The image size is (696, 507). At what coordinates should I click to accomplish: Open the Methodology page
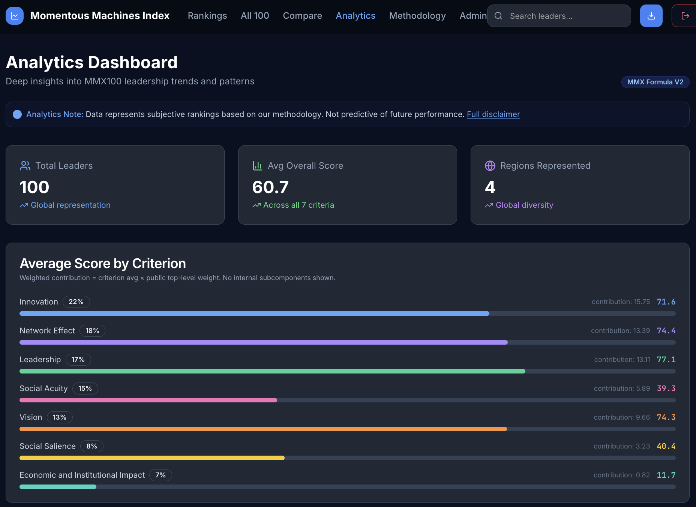pyautogui.click(x=417, y=16)
